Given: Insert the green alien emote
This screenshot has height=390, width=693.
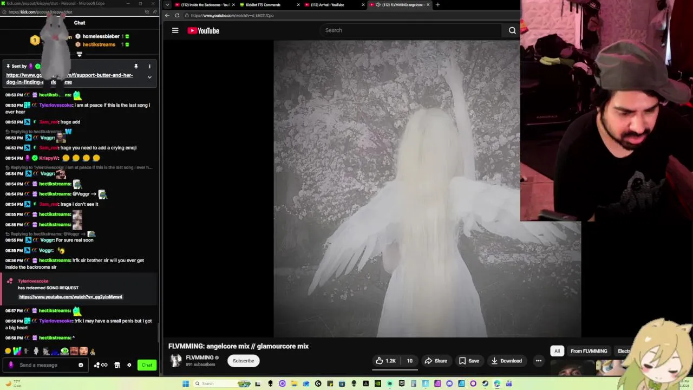Looking at the screenshot, I should coord(64,351).
